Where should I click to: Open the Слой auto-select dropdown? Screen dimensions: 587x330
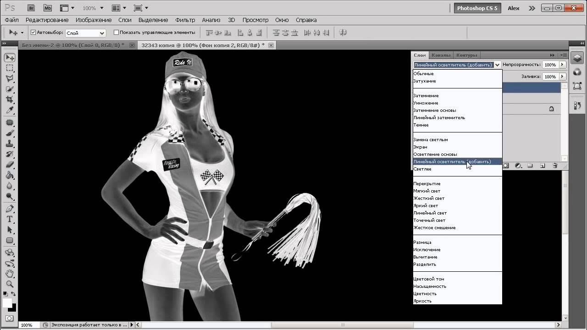[86, 33]
